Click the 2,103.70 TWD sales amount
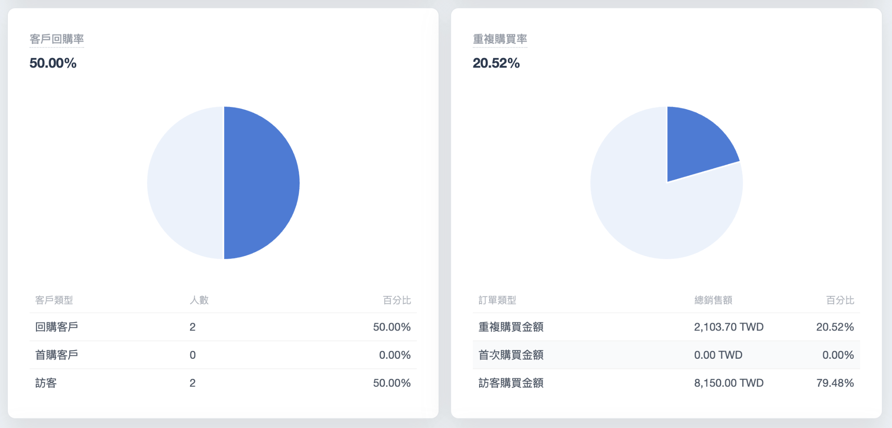Viewport: 892px width, 428px height. (x=729, y=327)
